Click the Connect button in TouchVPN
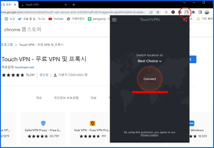Image resolution: width=214 pixels, height=148 pixels. click(x=150, y=79)
